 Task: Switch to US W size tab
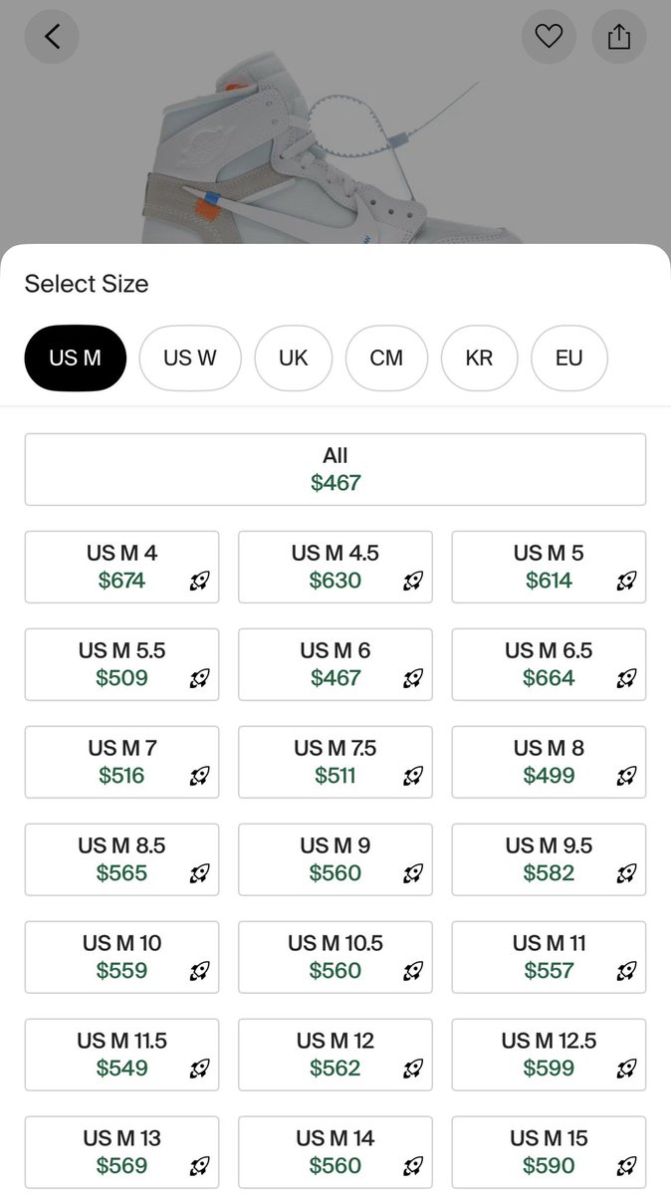tap(190, 358)
